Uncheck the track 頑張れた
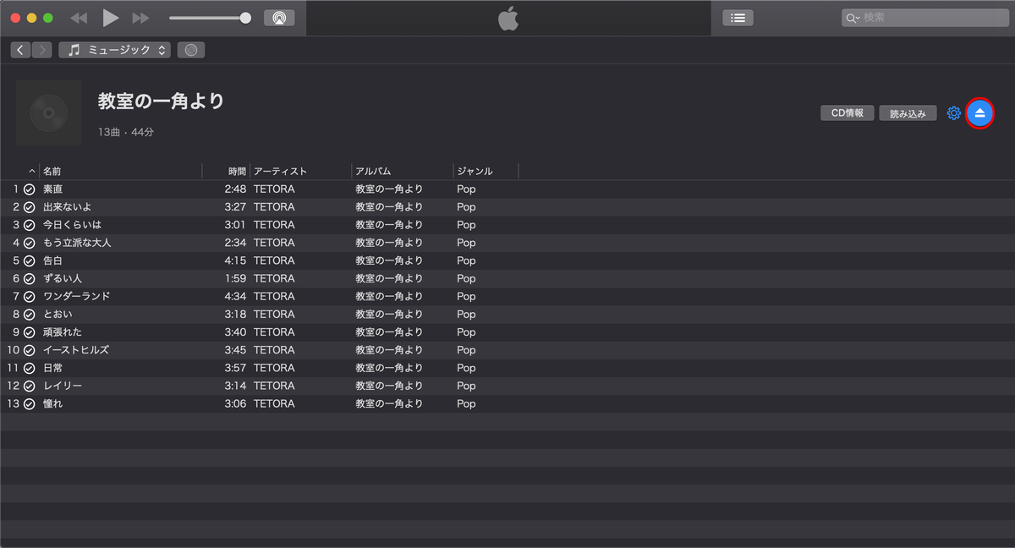The height and width of the screenshot is (548, 1015). pos(29,332)
